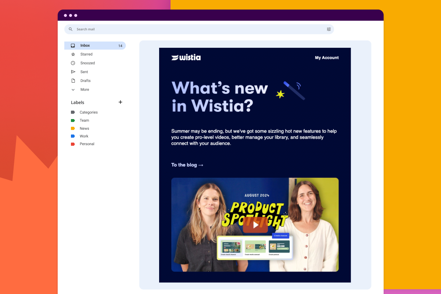Click the Labels section heading
The width and height of the screenshot is (441, 294).
click(78, 103)
